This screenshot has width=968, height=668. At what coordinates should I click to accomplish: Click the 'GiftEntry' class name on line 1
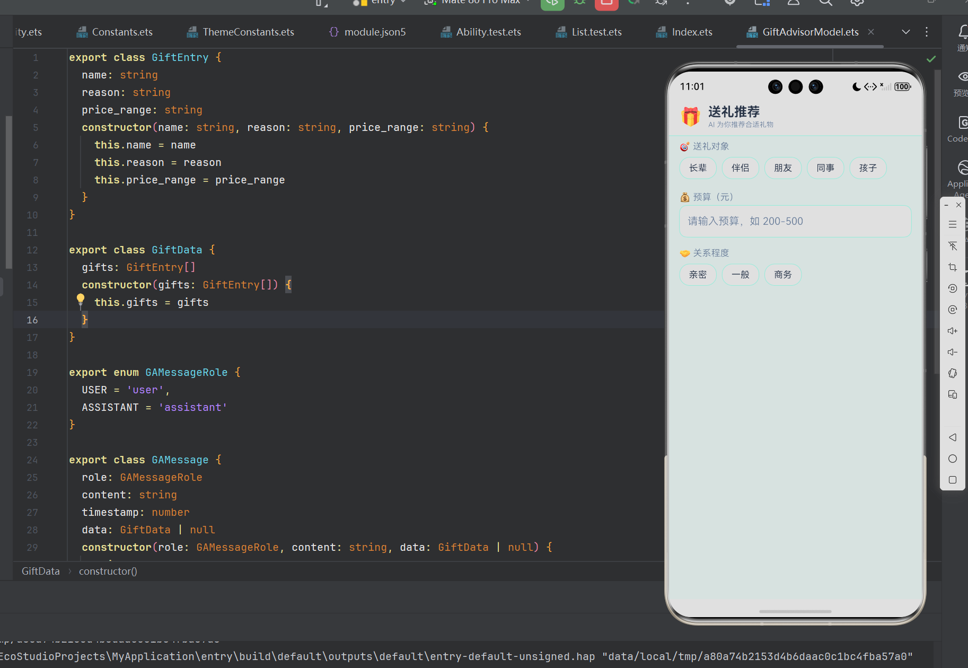180,57
